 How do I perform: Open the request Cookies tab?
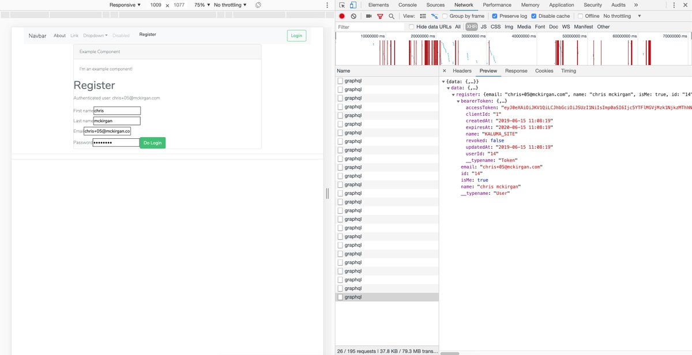pyautogui.click(x=544, y=71)
